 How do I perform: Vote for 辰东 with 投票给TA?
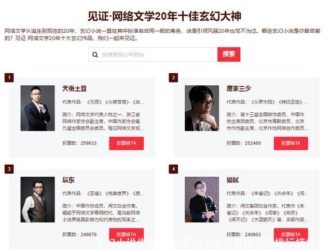click(127, 234)
